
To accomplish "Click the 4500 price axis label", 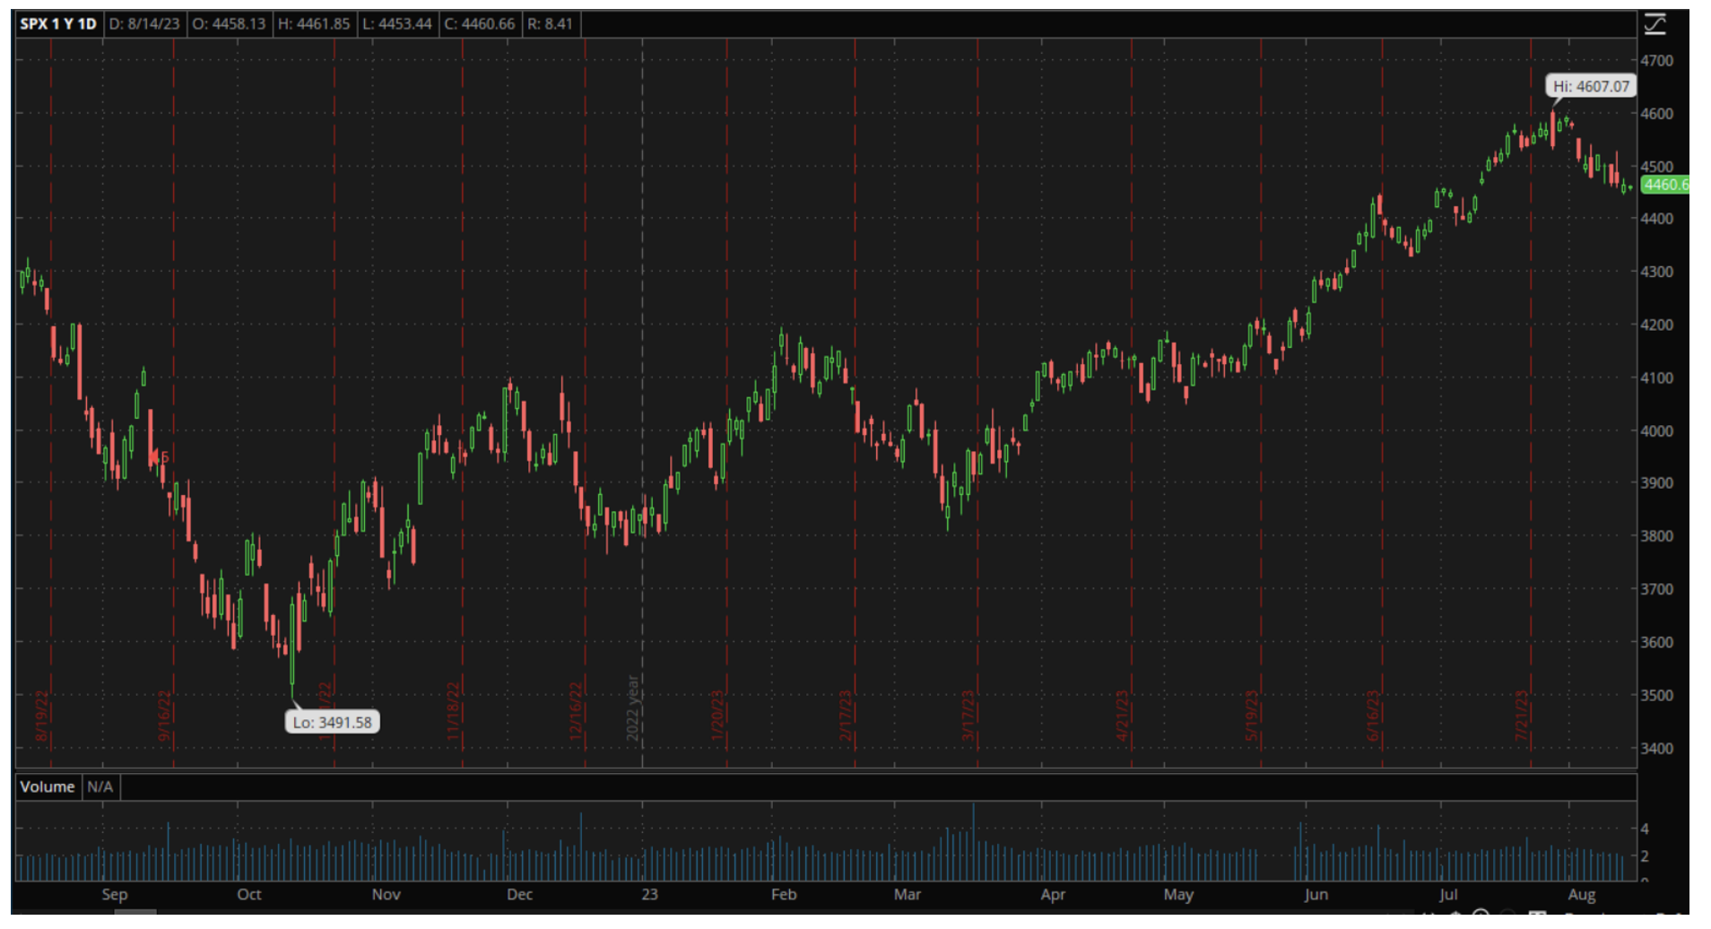I will click(1656, 167).
